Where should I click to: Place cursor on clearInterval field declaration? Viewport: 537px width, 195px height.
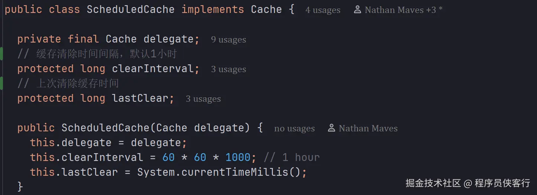(x=152, y=69)
